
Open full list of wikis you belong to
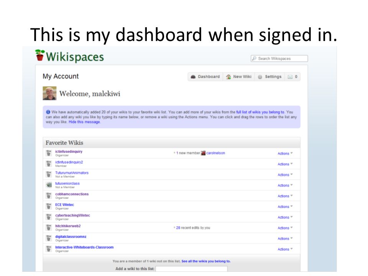click(x=260, y=112)
